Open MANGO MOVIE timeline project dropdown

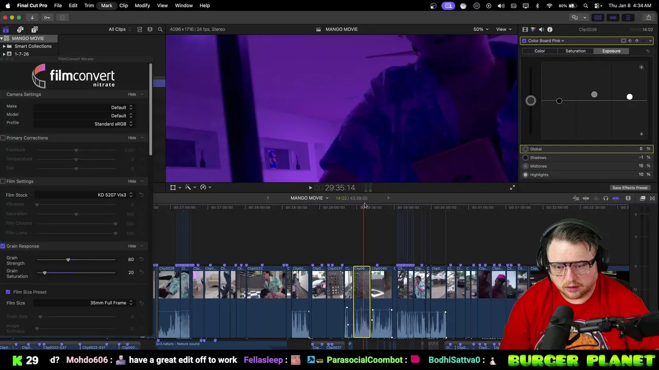click(x=309, y=198)
